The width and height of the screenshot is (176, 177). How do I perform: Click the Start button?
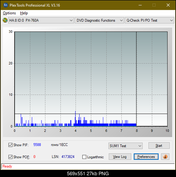pyautogui.click(x=159, y=146)
